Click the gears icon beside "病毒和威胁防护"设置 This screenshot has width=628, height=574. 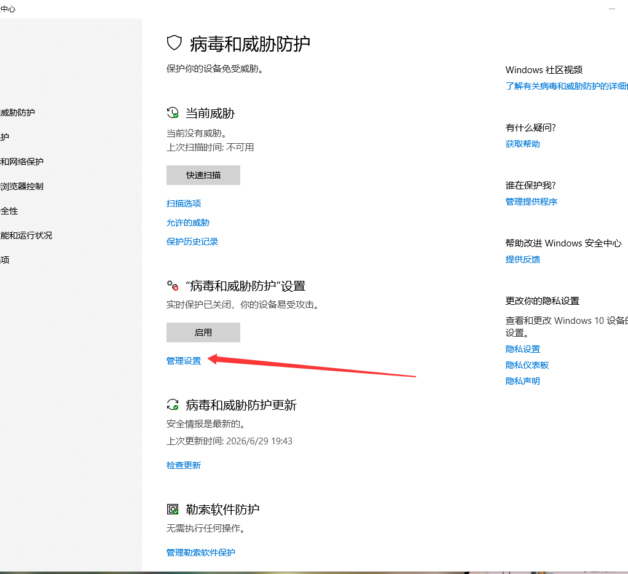[x=173, y=286]
